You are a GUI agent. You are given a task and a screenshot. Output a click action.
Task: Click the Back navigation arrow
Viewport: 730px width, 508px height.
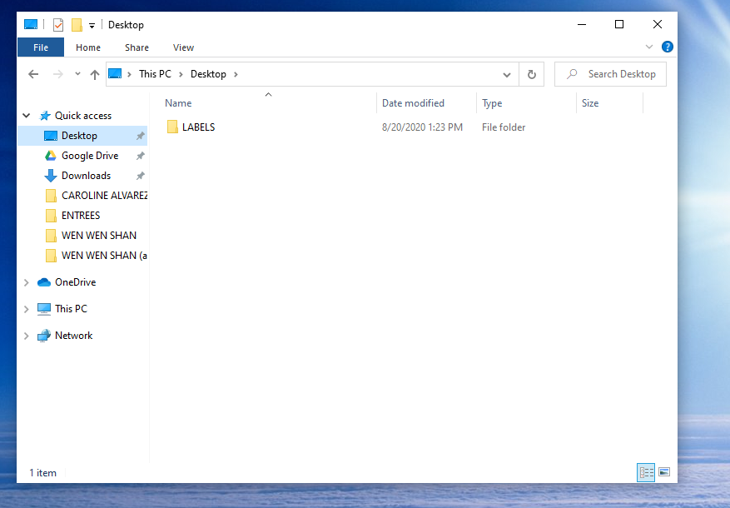coord(33,74)
